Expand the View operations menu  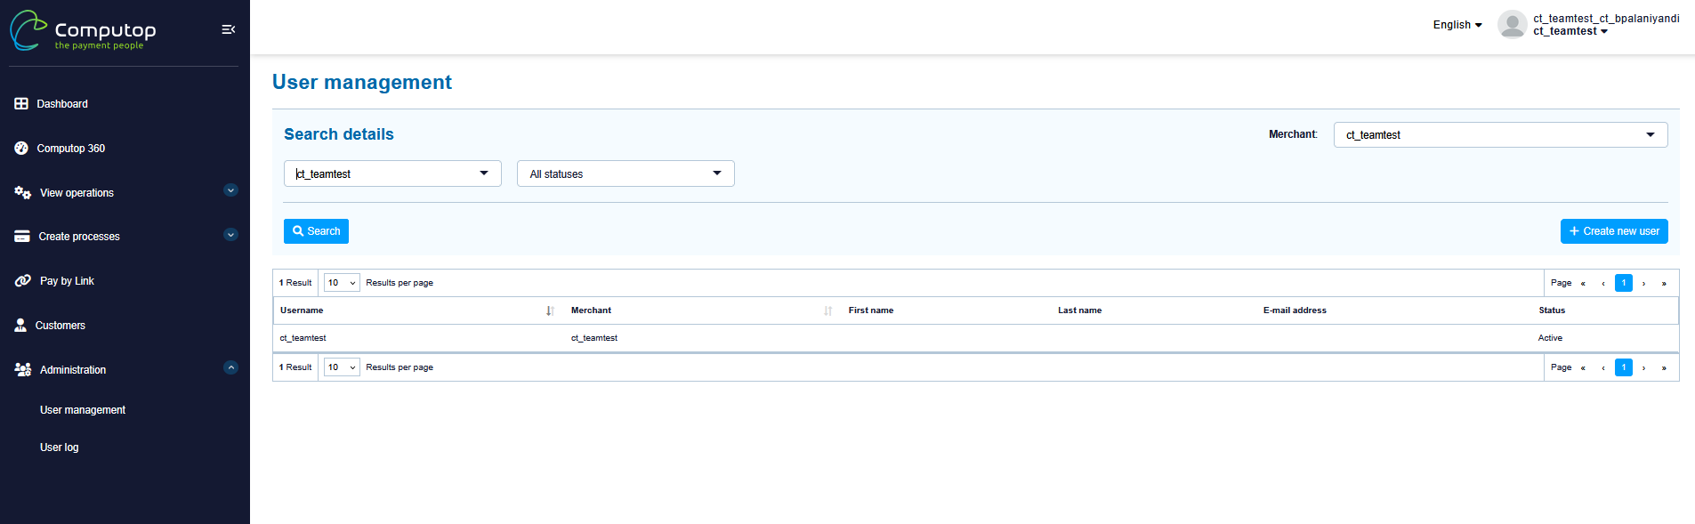click(x=230, y=190)
